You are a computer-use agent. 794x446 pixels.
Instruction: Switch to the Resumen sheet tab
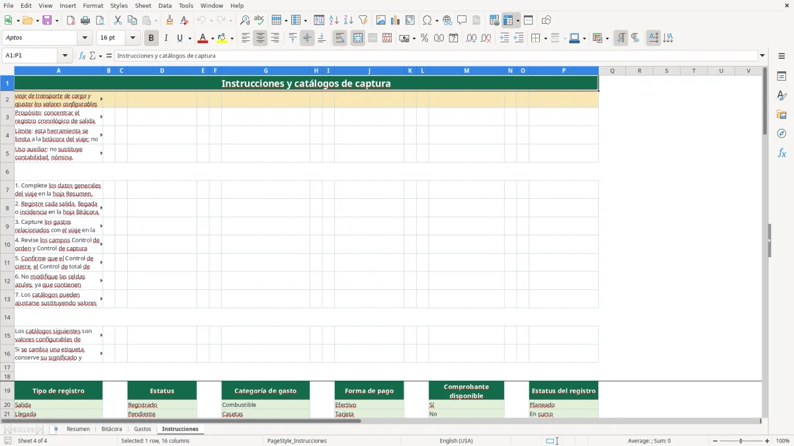[x=78, y=429]
